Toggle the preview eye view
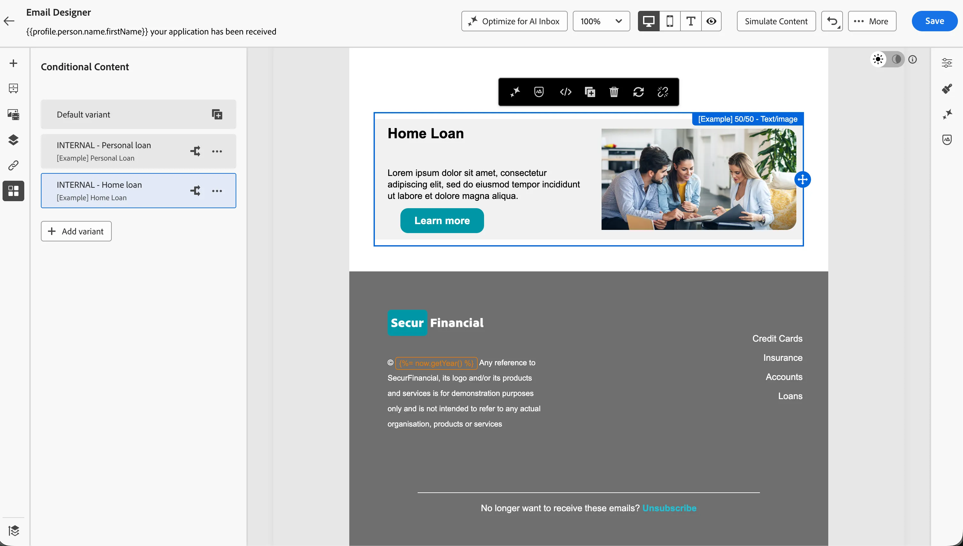Viewport: 963px width, 546px height. point(711,21)
